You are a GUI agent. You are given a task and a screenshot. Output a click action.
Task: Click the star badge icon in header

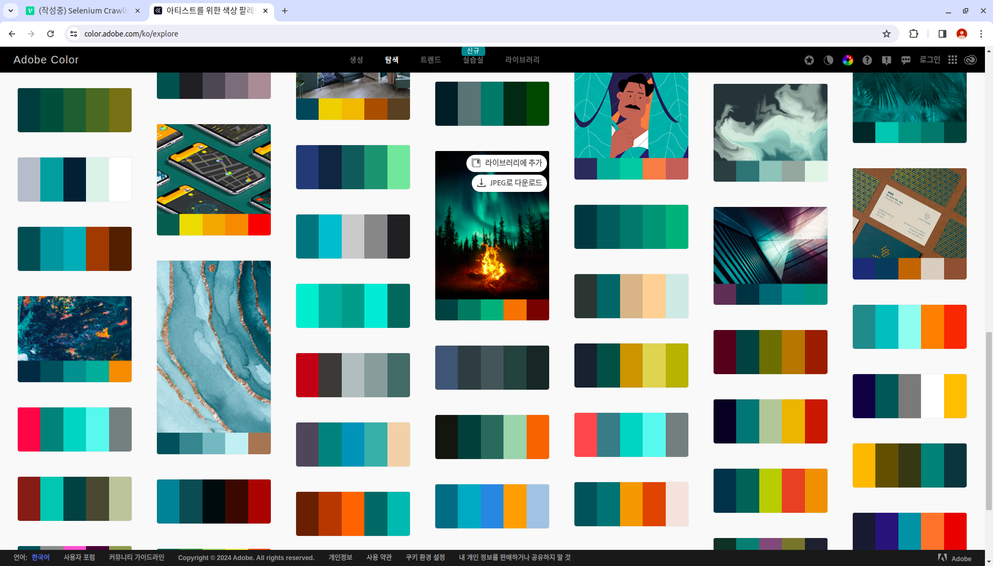[809, 60]
